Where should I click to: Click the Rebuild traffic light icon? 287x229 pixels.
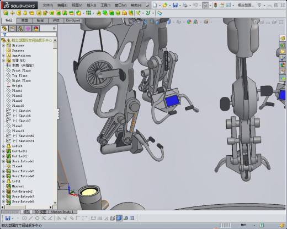point(215,5)
